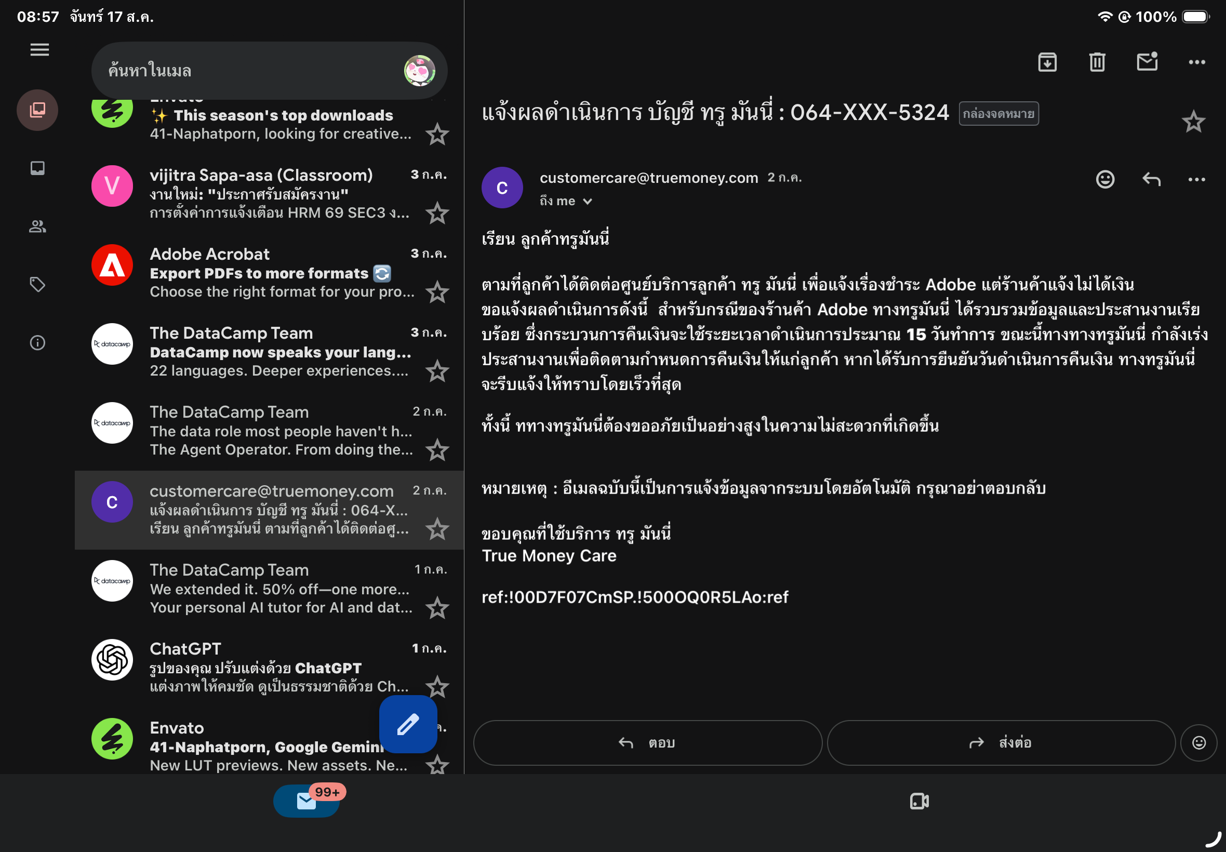Open the top toolbar more options menu

tap(1196, 62)
